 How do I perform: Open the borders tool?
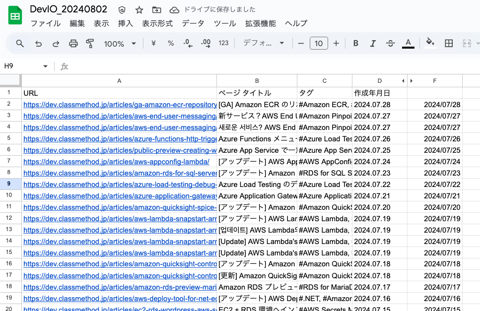(449, 44)
